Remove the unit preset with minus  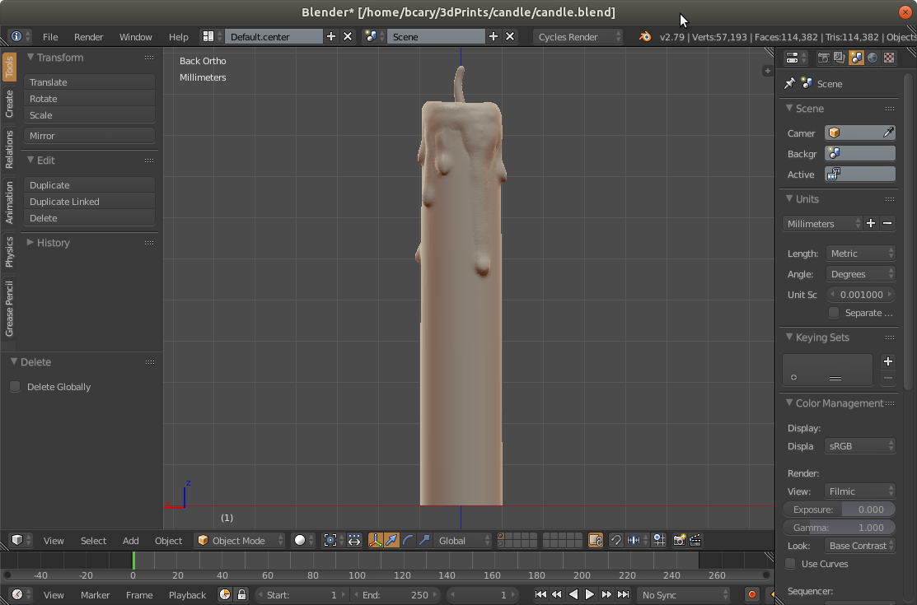[887, 223]
